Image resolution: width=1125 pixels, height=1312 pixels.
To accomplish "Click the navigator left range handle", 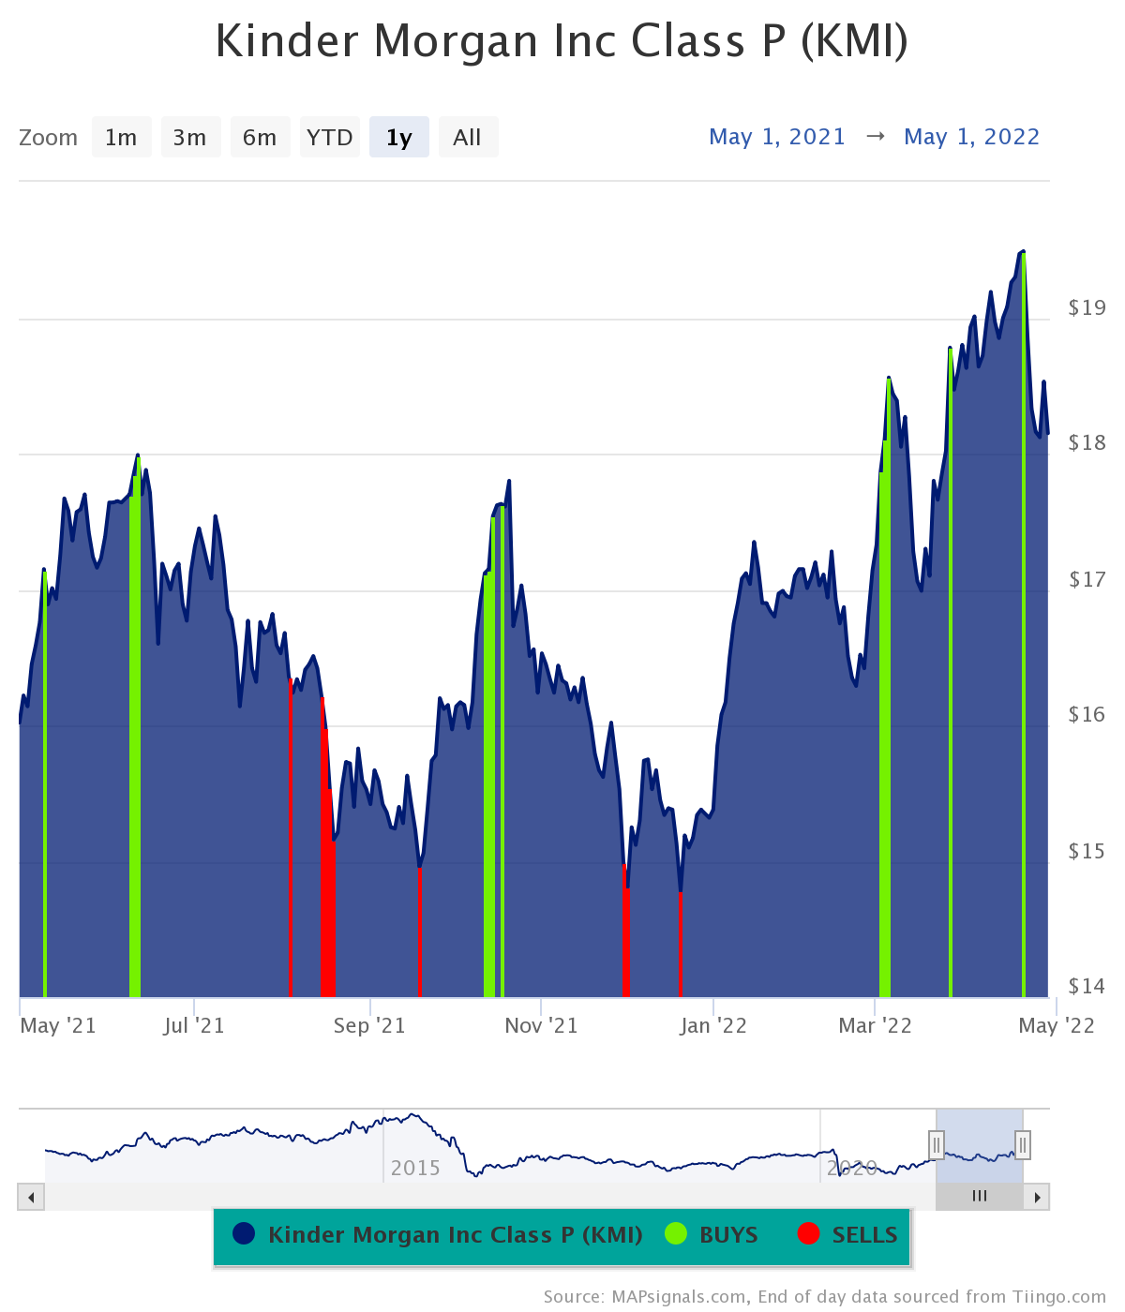I will (x=936, y=1145).
